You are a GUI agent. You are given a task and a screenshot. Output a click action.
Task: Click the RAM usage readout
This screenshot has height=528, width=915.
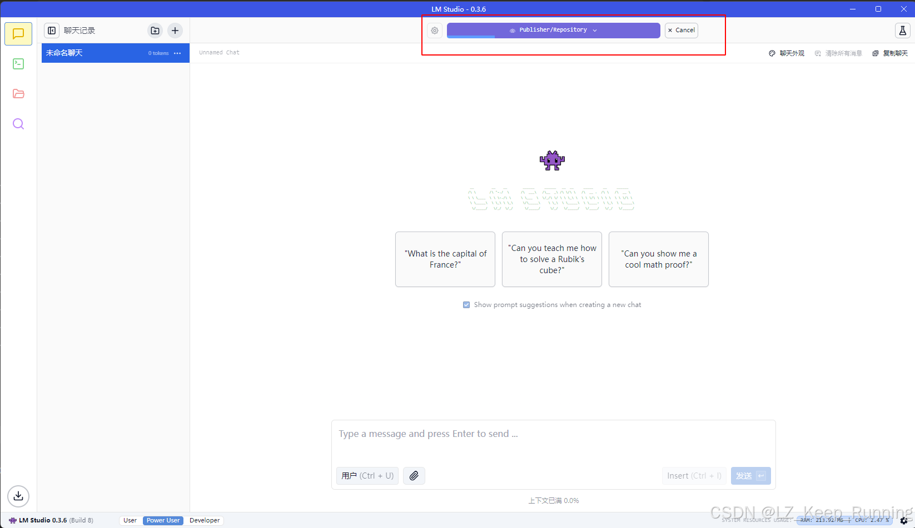[x=822, y=520]
